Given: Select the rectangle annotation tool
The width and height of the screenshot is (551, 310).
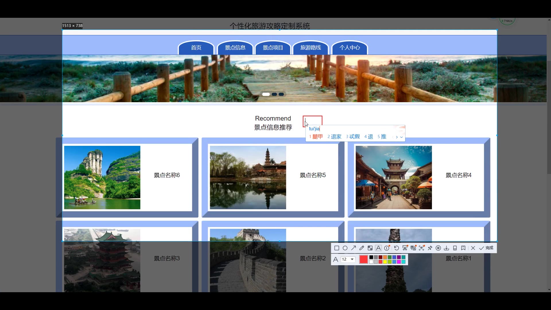Looking at the screenshot, I should click(337, 248).
